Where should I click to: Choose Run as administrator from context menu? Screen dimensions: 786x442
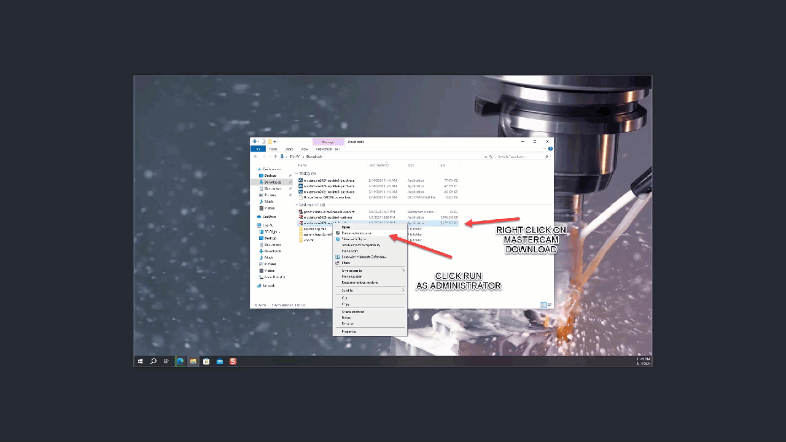(356, 233)
